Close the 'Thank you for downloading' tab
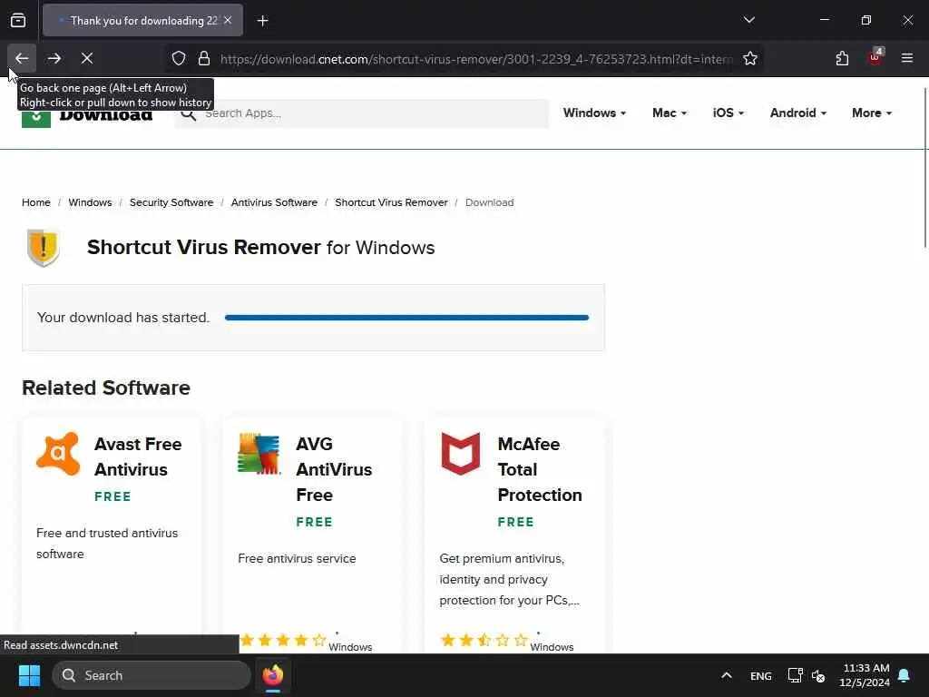 coord(228,20)
